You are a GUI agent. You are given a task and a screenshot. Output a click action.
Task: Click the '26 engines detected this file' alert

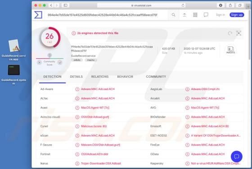pos(98,33)
